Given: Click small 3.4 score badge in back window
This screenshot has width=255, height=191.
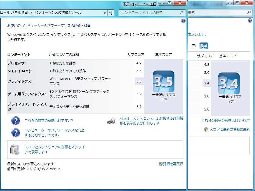Looking at the screenshot, I should [x=204, y=46].
